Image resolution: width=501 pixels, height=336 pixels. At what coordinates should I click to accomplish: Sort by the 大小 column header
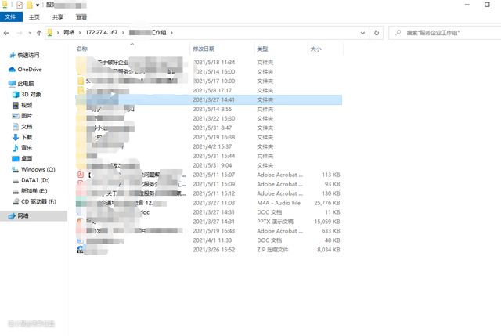click(x=315, y=49)
